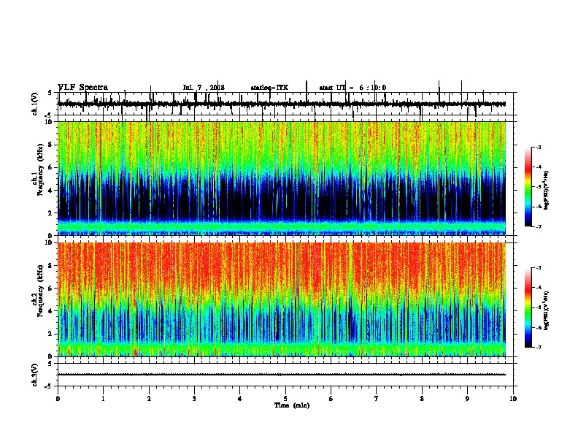
Task: Click the "3" tick on the time axis
Action: coord(194,399)
